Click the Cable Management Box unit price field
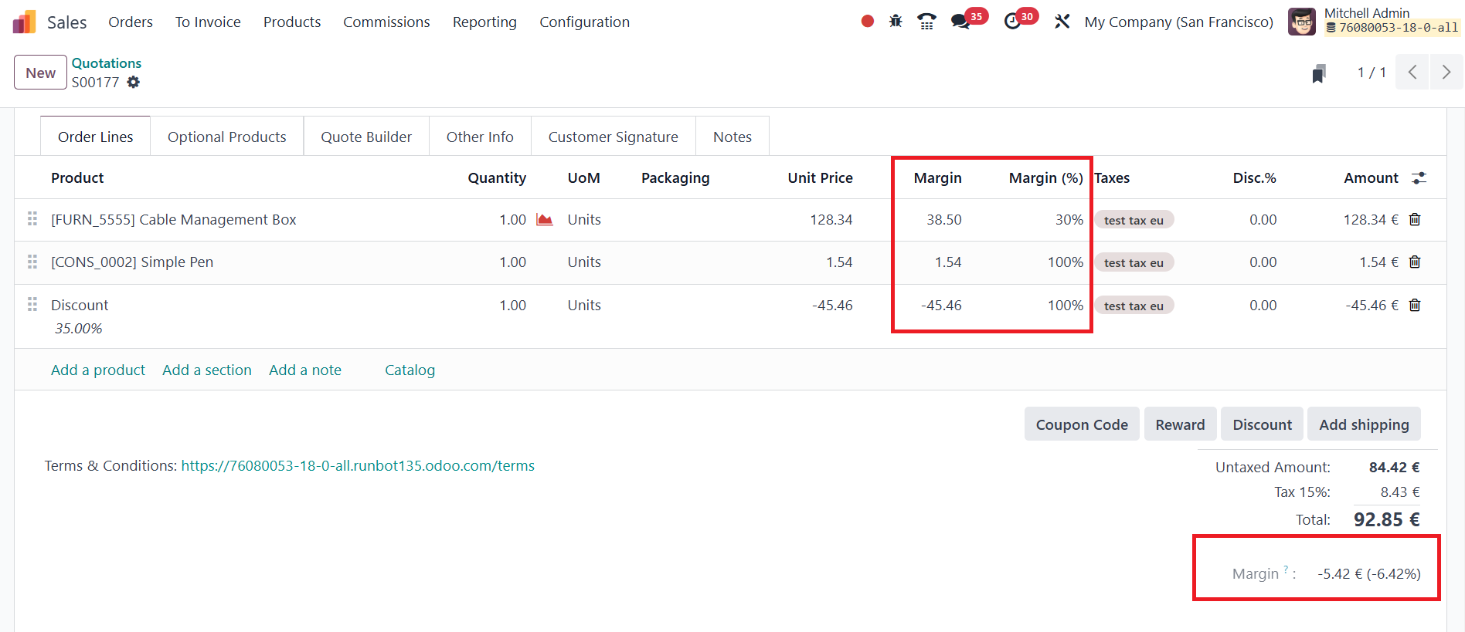The image size is (1465, 632). [831, 220]
